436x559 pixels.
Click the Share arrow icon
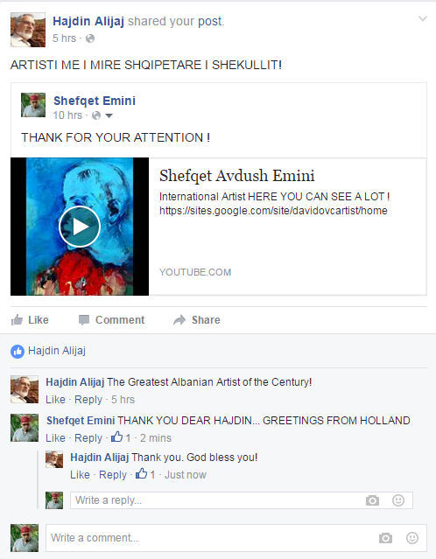pyautogui.click(x=179, y=320)
